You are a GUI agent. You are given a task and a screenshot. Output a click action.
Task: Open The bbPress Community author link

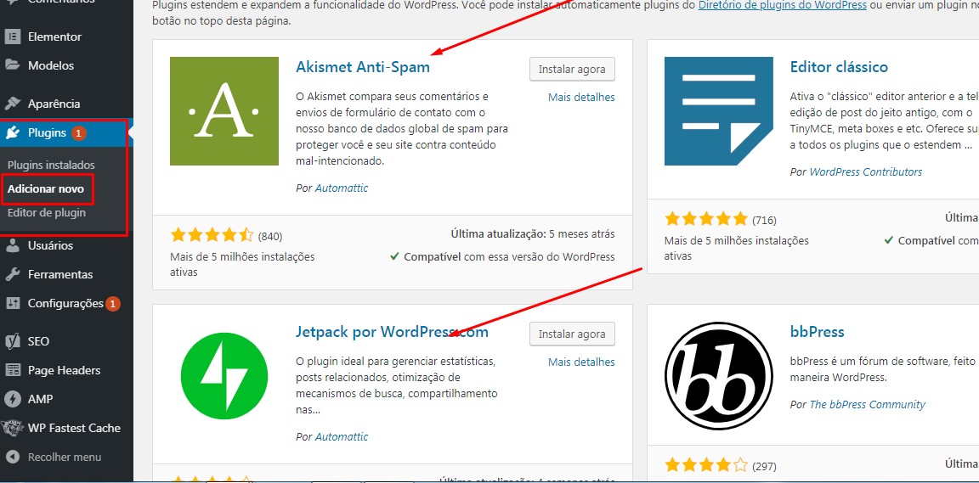867,404
